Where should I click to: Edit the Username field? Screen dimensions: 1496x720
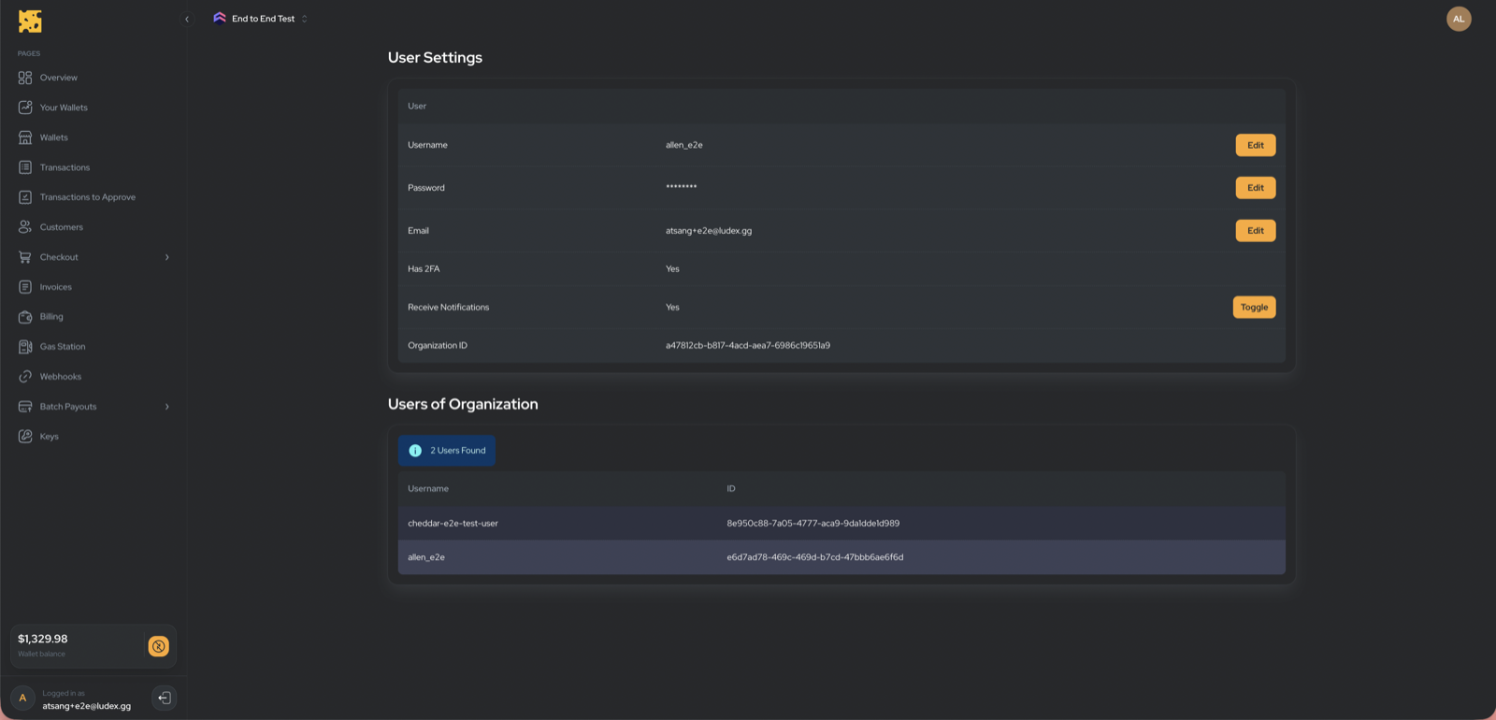point(1255,145)
